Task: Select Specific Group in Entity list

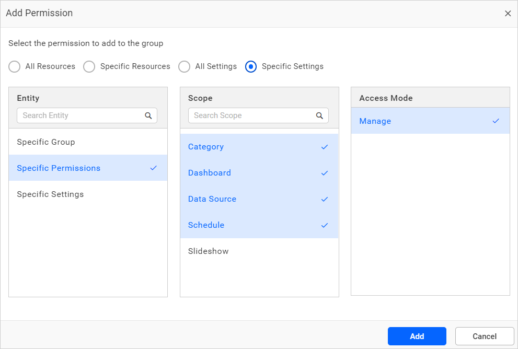Action: tap(46, 142)
